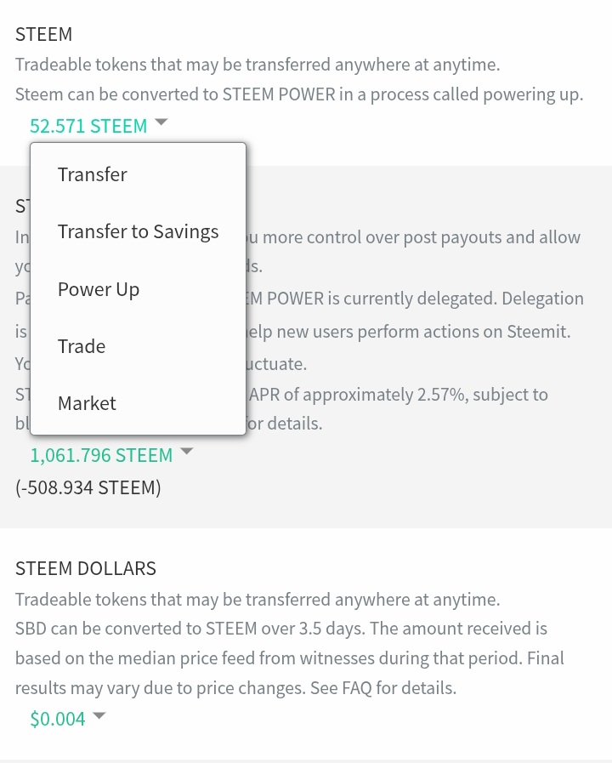This screenshot has height=763, width=612.
Task: Click the STEEM section heading at top
Action: click(x=43, y=34)
